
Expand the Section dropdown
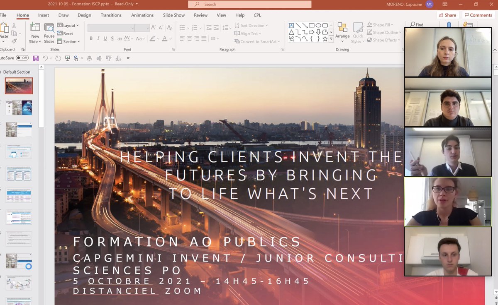tap(68, 41)
